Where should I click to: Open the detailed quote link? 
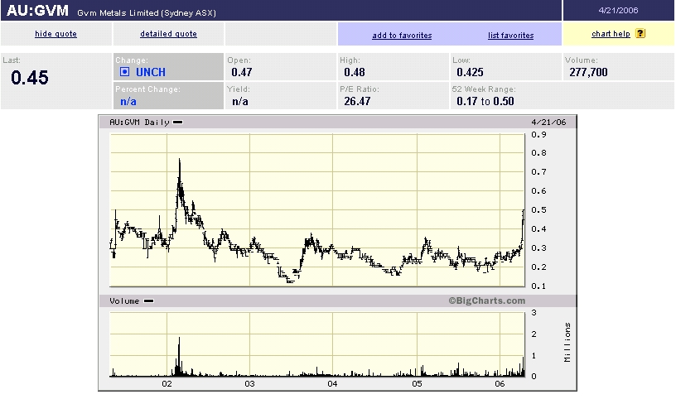[168, 34]
